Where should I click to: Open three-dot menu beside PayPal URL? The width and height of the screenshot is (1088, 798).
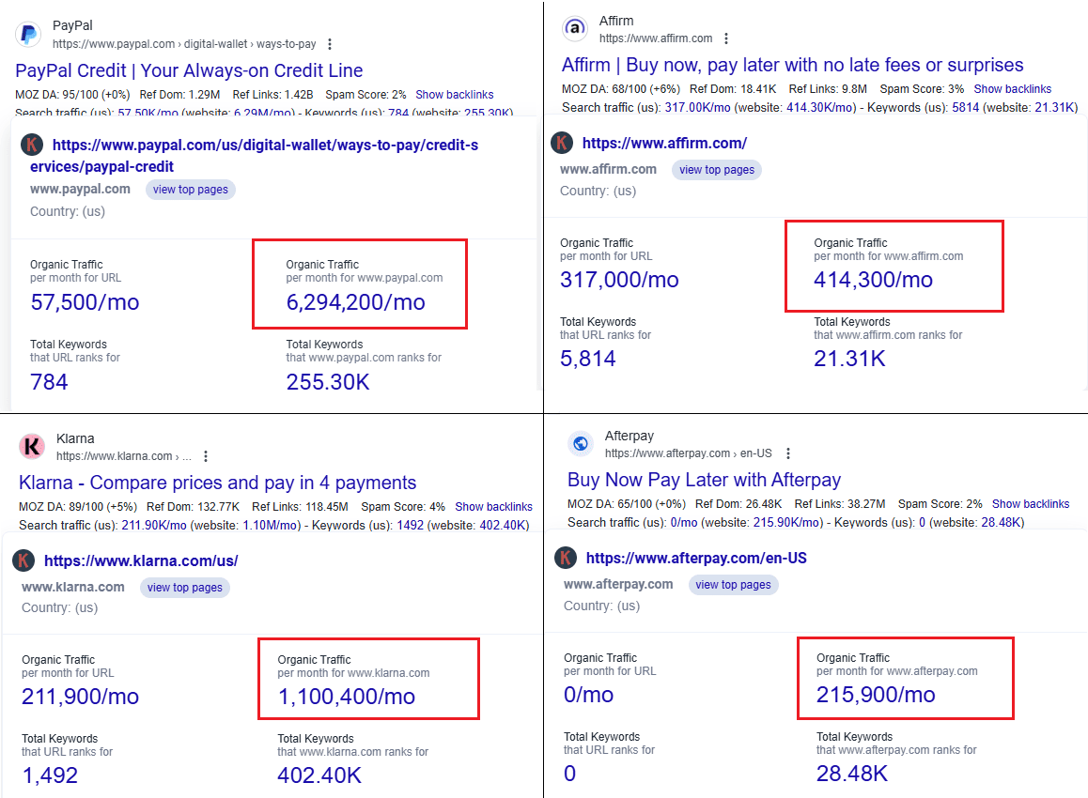330,44
